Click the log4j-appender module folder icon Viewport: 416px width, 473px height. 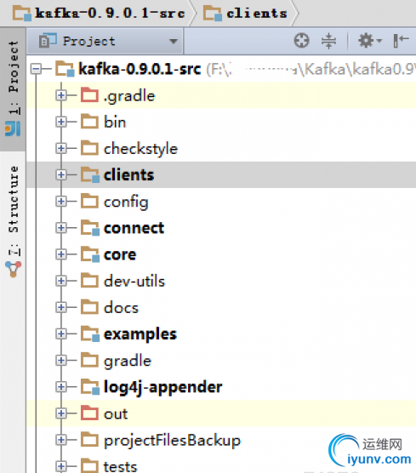[90, 387]
